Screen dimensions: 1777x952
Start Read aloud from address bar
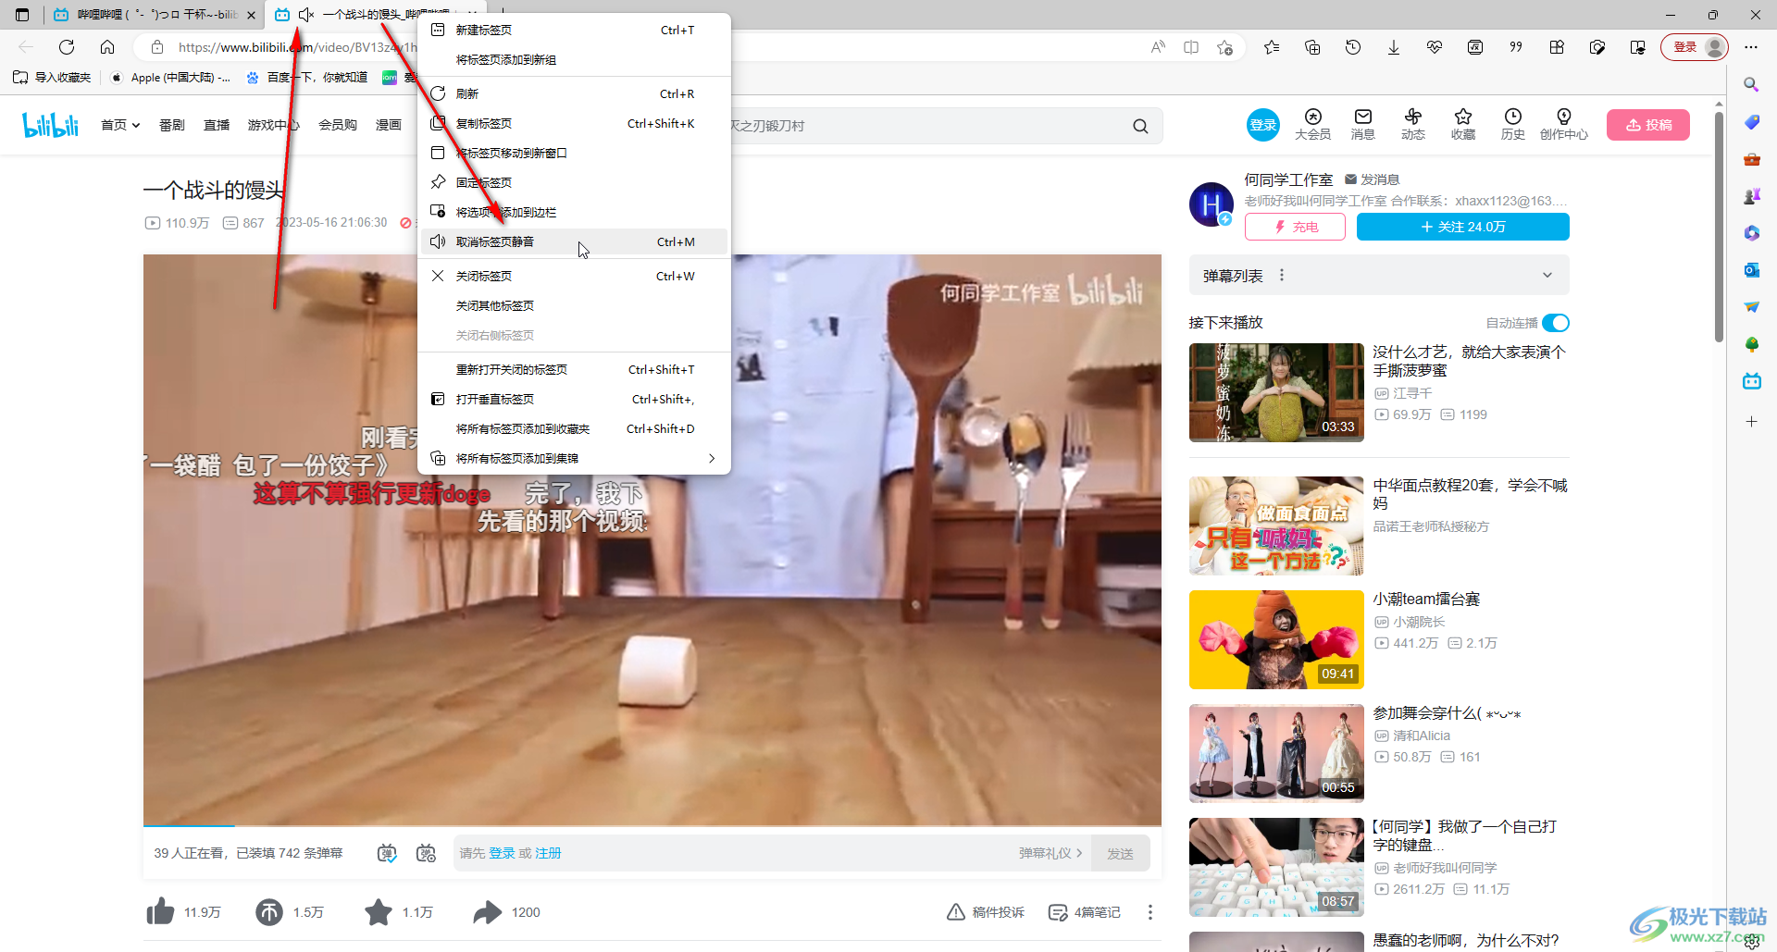click(x=1158, y=47)
